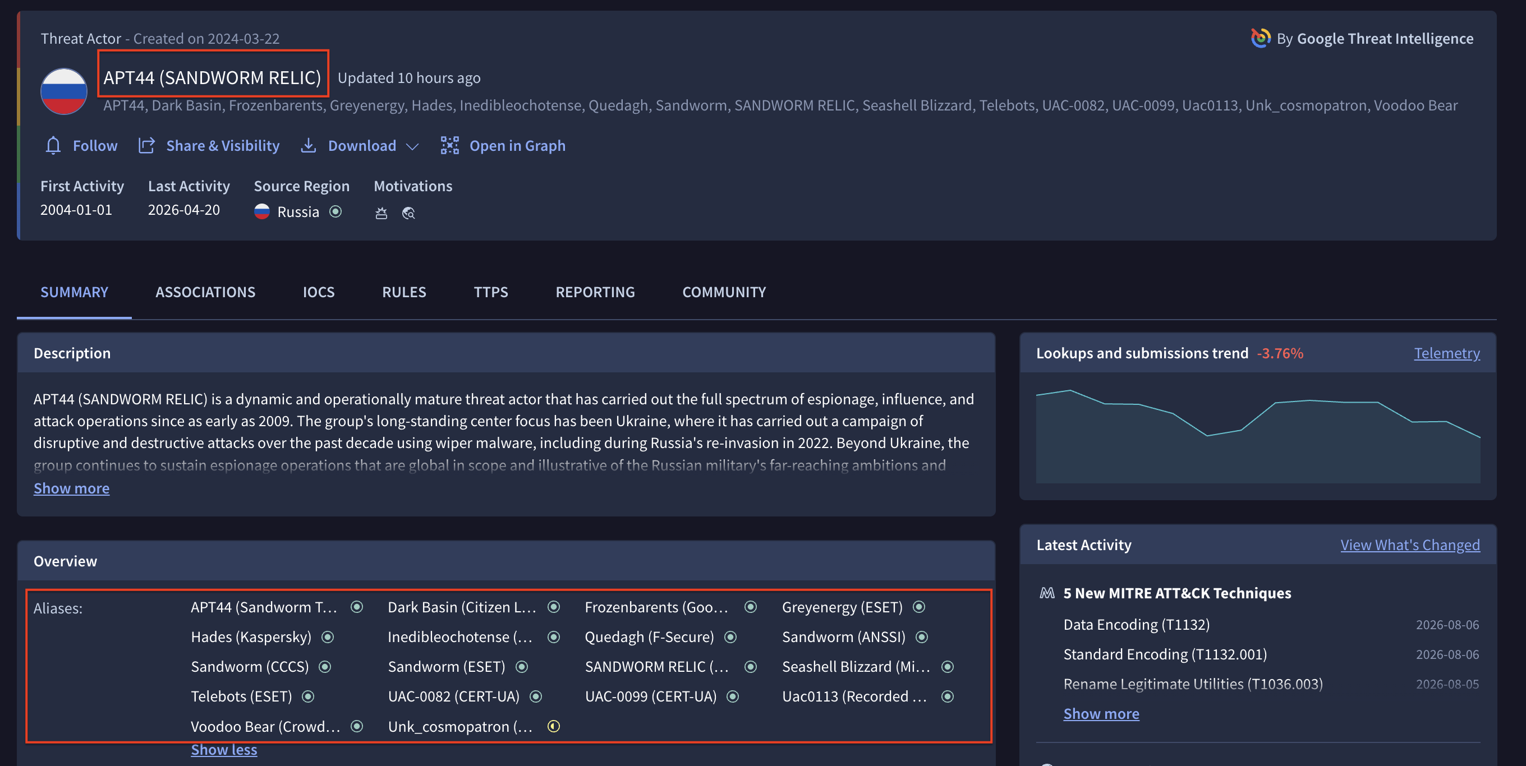The height and width of the screenshot is (766, 1526).
Task: Open the IOCs tab
Action: 319,292
